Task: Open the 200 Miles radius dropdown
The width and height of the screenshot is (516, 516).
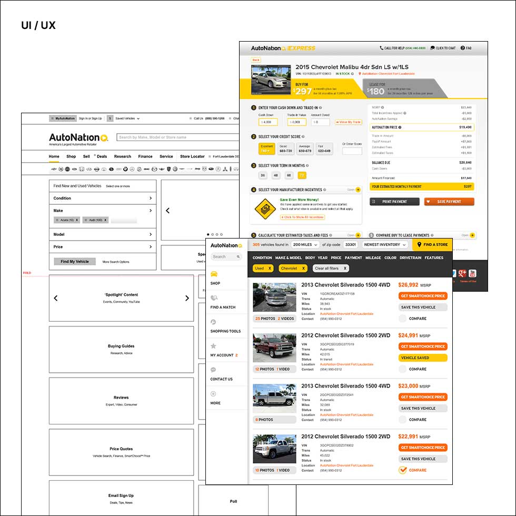Action: [305, 245]
